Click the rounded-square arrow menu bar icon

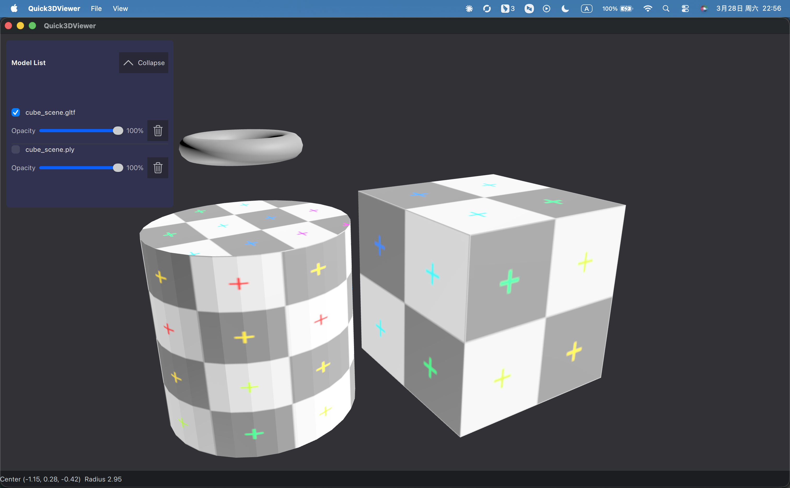529,8
